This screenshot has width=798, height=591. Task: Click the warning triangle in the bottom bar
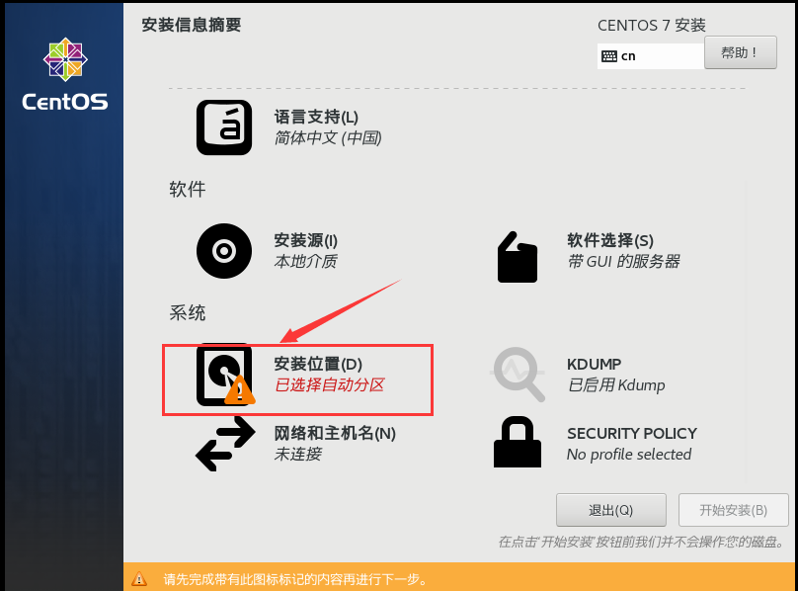pyautogui.click(x=139, y=579)
